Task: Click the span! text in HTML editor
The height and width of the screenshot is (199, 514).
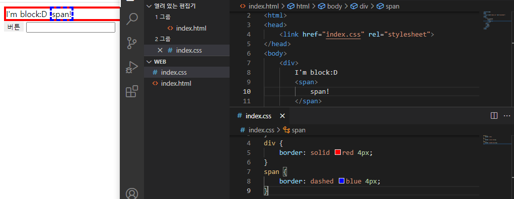Action: 320,91
